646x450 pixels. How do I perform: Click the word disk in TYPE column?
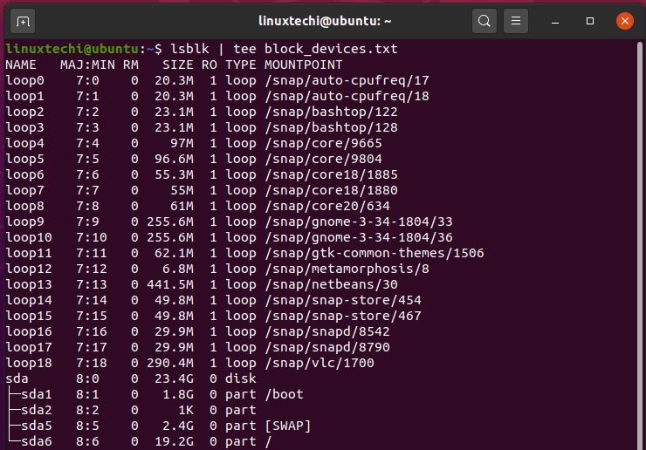coord(241,378)
